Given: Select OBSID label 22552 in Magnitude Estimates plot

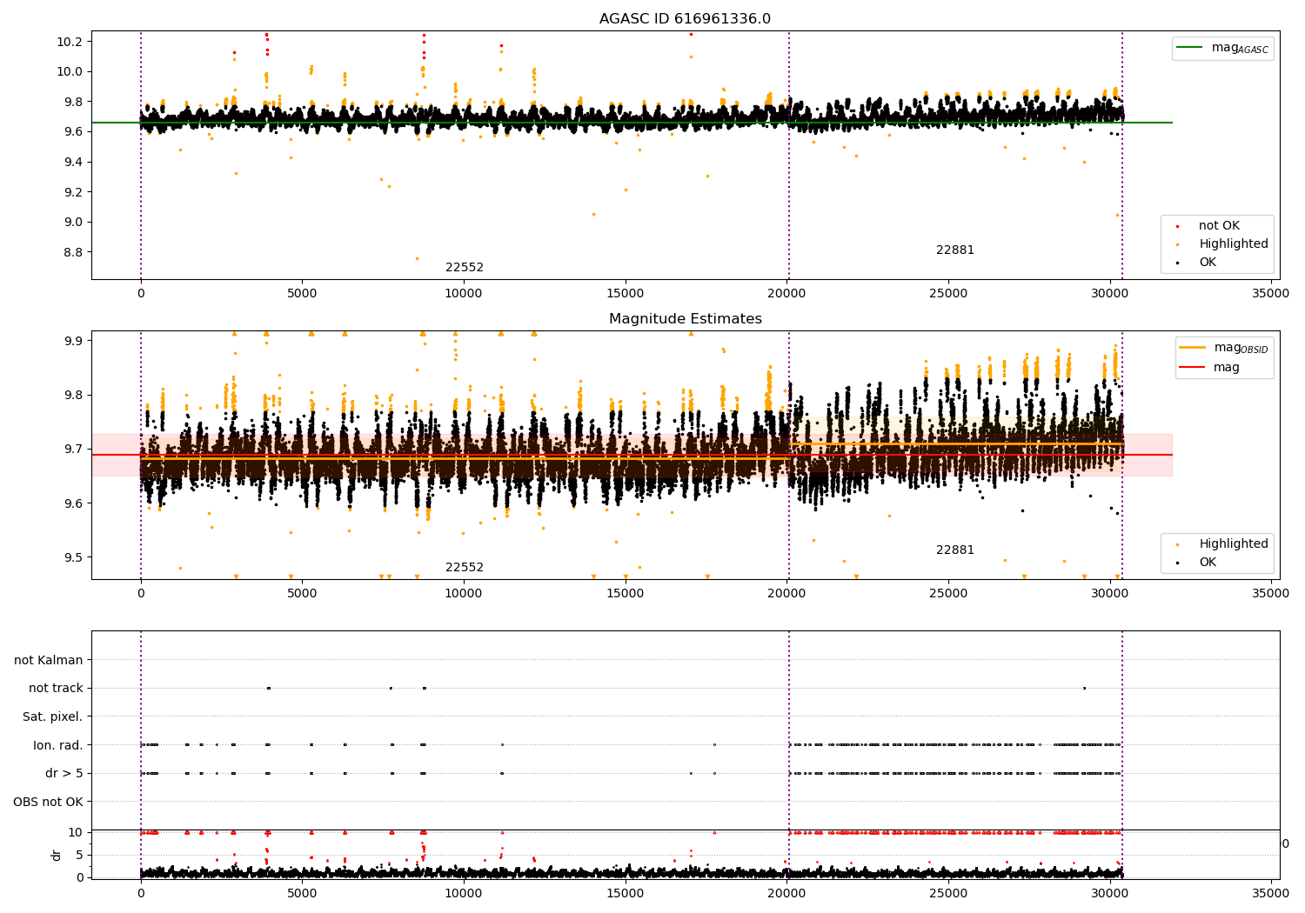Looking at the screenshot, I should 465,568.
